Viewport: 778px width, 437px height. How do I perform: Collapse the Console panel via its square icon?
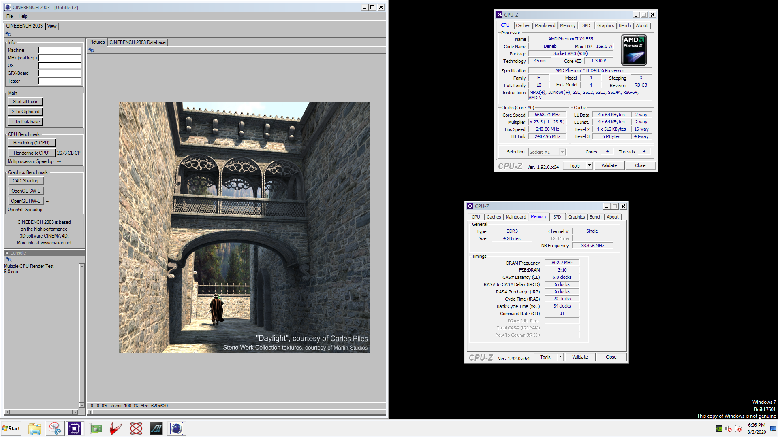[x=7, y=253]
